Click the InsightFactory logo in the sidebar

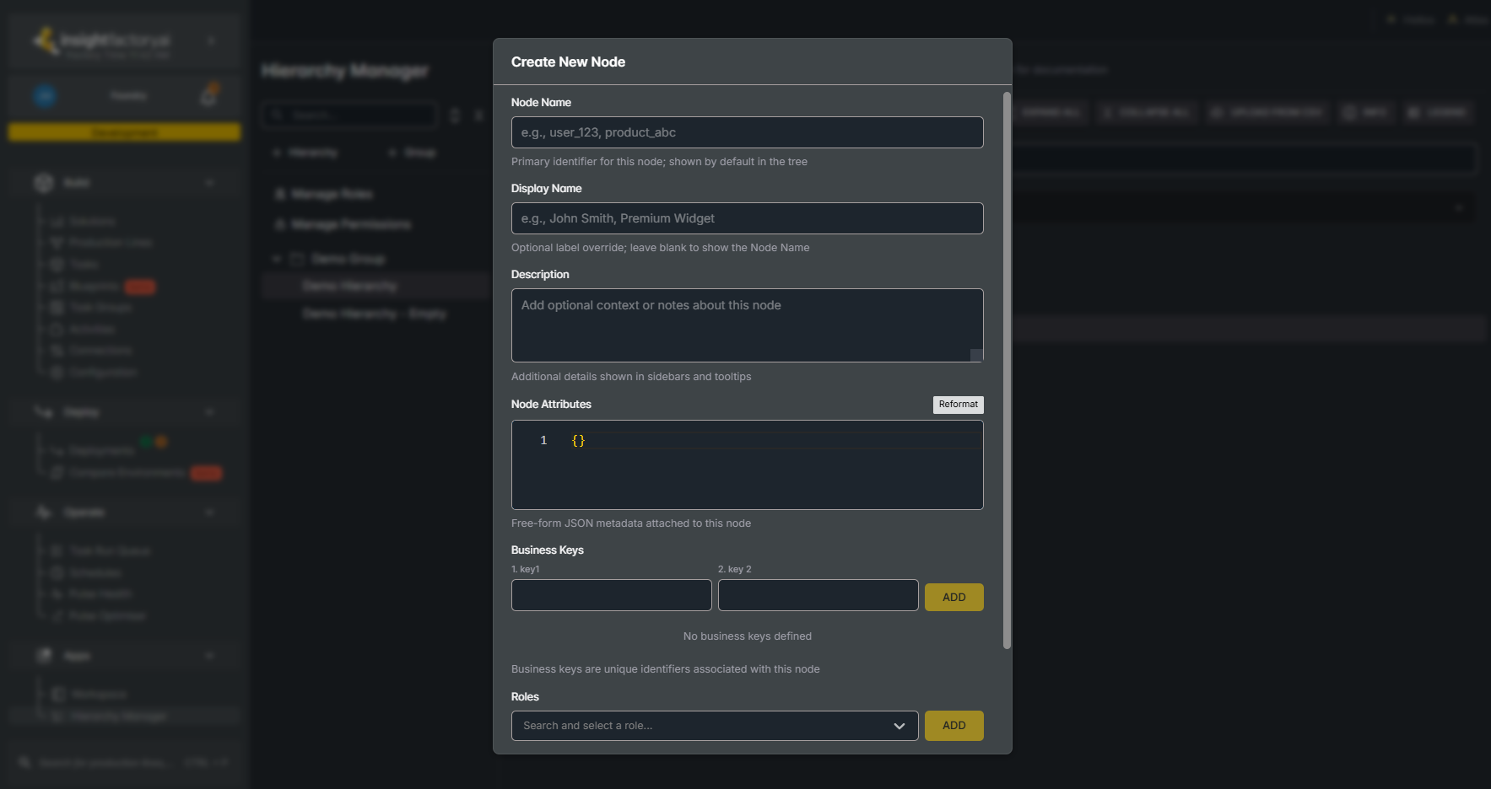[101, 42]
